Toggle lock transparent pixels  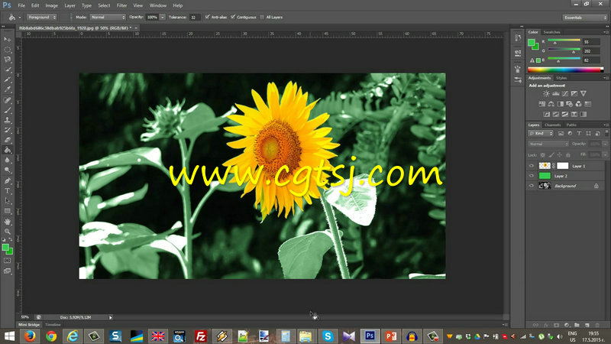tap(542, 155)
